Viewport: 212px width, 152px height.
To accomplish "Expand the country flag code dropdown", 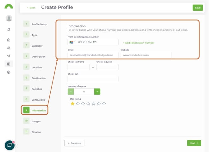I will click(72, 42).
